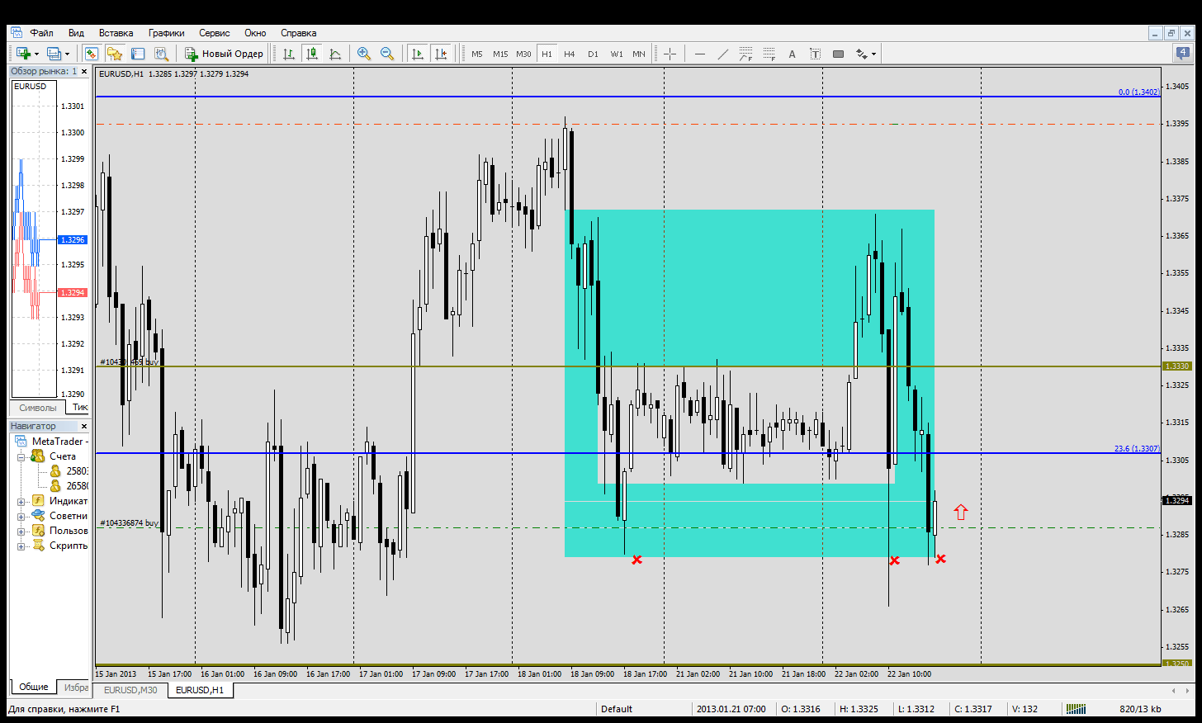Pick the horizontal line drawing tool
Screen dimensions: 1202x723
coord(700,54)
